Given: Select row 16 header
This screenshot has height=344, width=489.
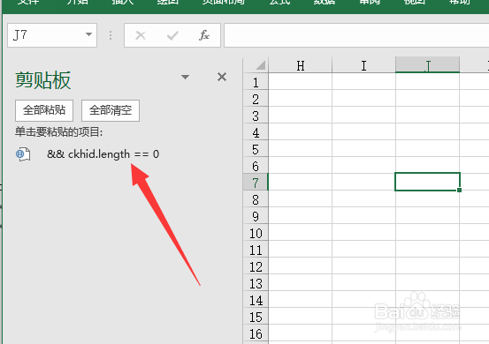Looking at the screenshot, I should [x=256, y=334].
